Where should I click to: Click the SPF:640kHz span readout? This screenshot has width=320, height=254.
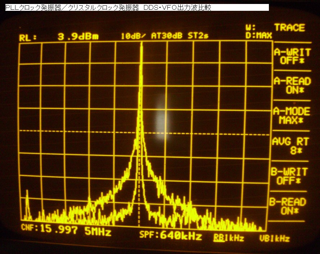pyautogui.click(x=170, y=235)
